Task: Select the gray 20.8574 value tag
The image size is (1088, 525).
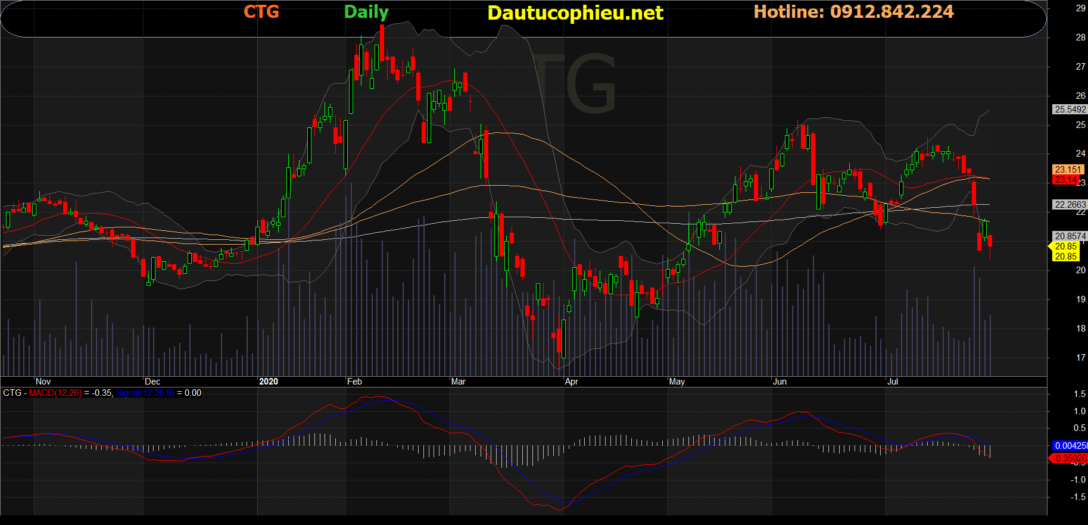Action: coord(1070,236)
